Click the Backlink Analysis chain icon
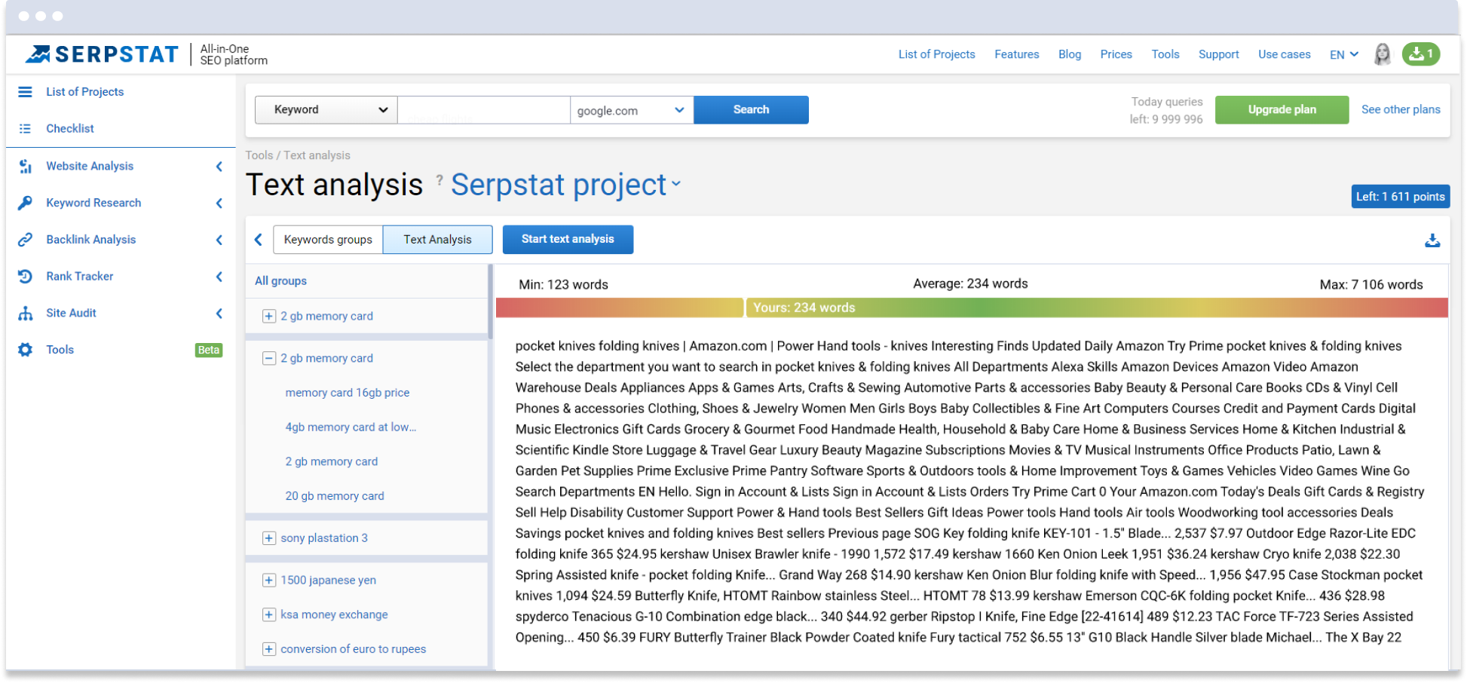The height and width of the screenshot is (683, 1467). 25,240
